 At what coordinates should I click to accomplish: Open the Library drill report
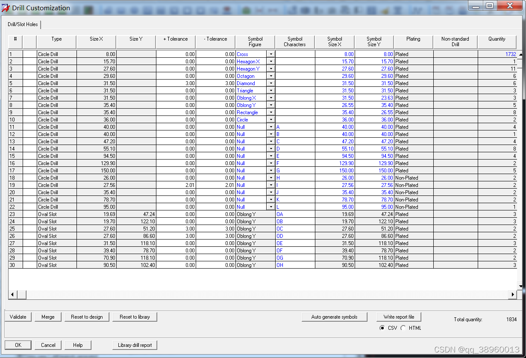[x=135, y=345]
